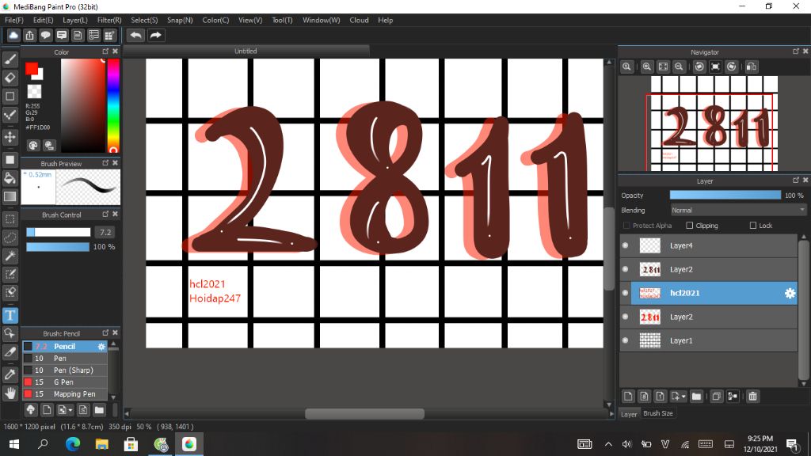
Task: Select the Pen (Sharp) brush
Action: [65, 370]
